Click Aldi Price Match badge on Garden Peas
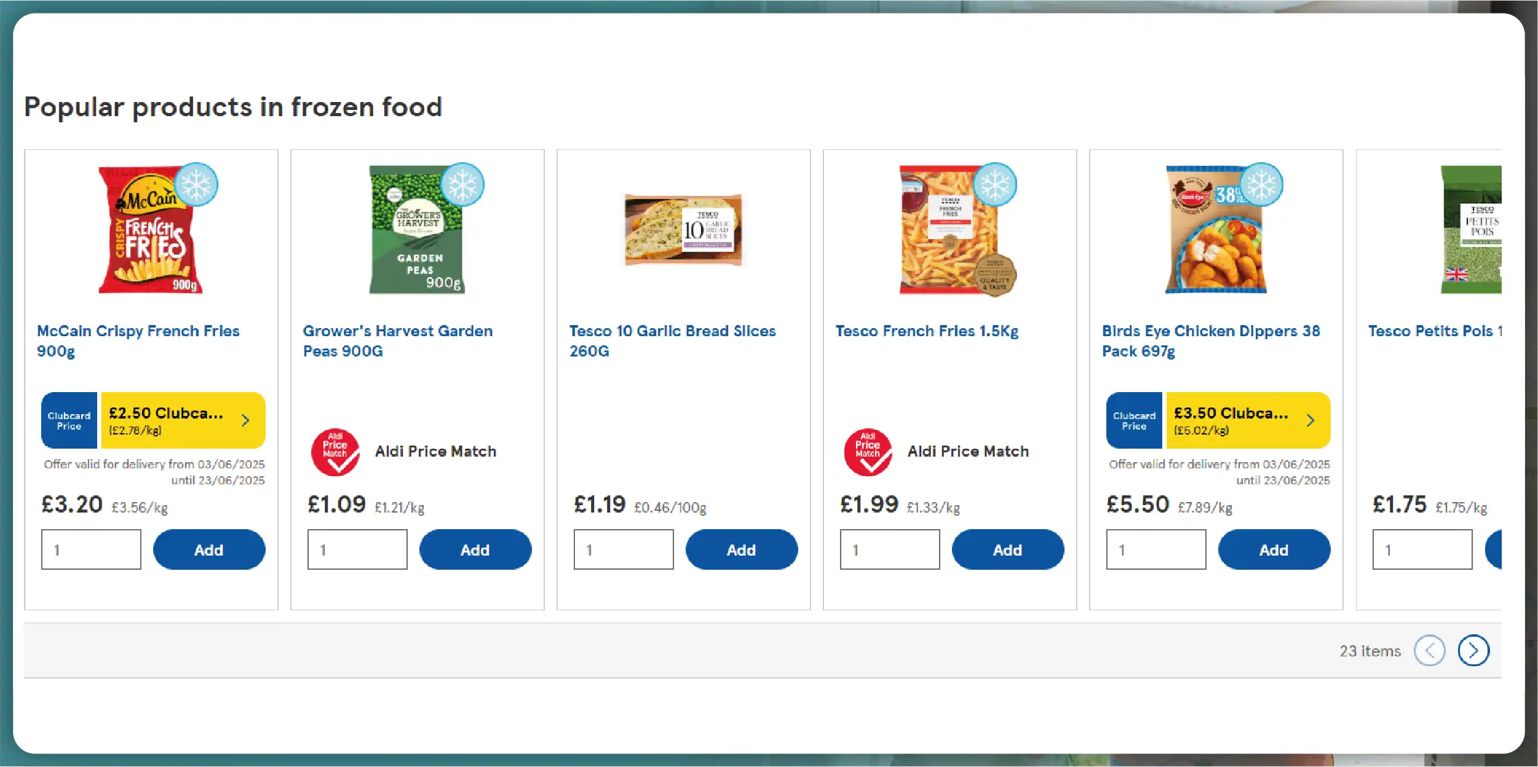Screen dimensions: 1538x767 pos(335,452)
